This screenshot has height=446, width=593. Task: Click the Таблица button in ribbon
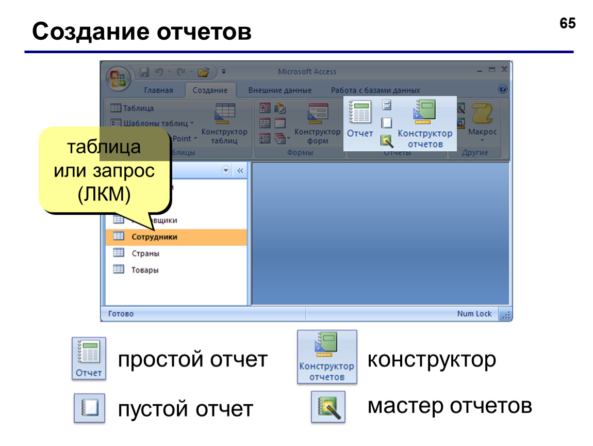(x=132, y=108)
